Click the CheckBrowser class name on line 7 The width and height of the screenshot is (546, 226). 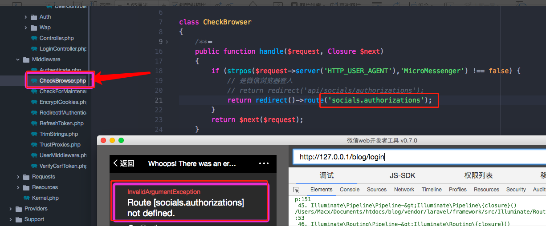pyautogui.click(x=227, y=22)
